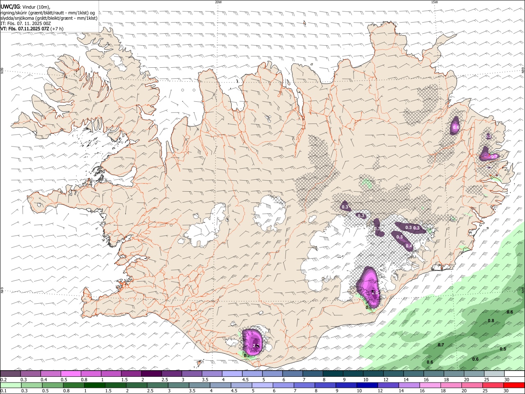The image size is (525, 394).
Task: Click the 'IT: Fös. 07. 11. 2025 00Z' line
Action: [x=25, y=23]
